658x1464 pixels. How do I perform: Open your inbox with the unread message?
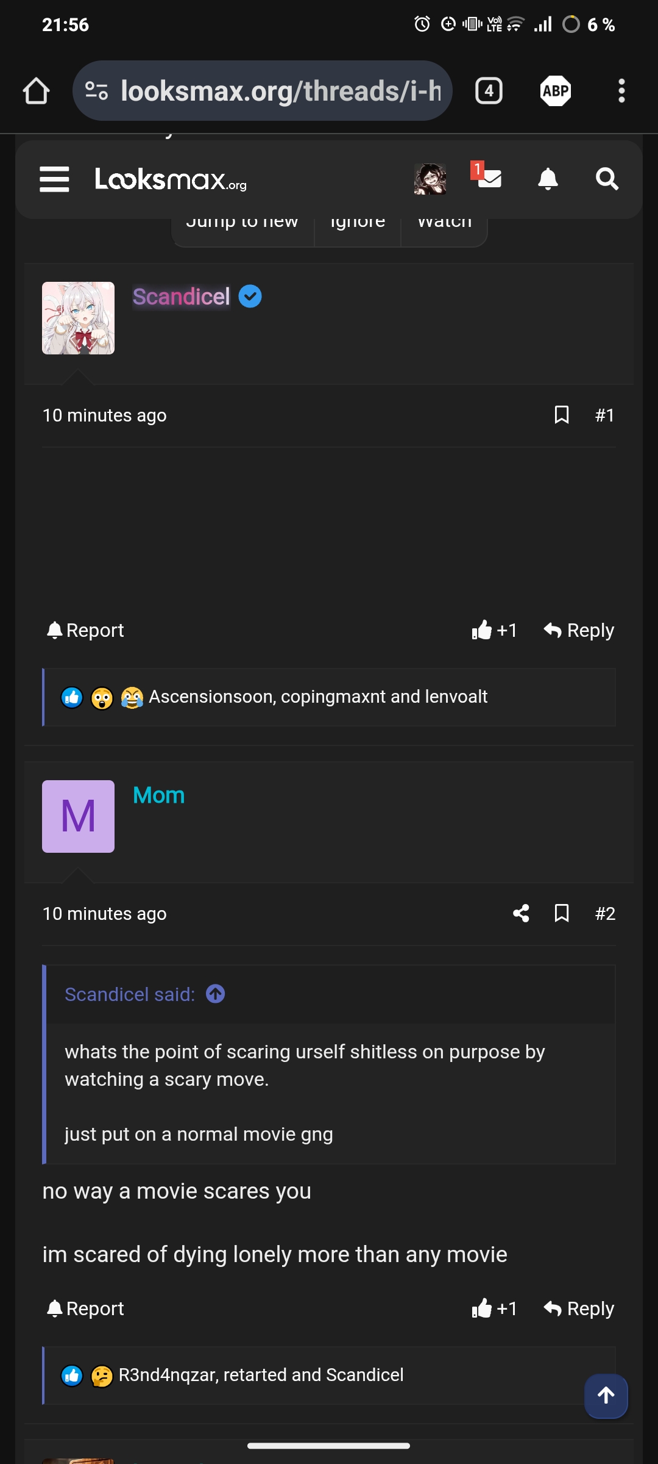(489, 179)
